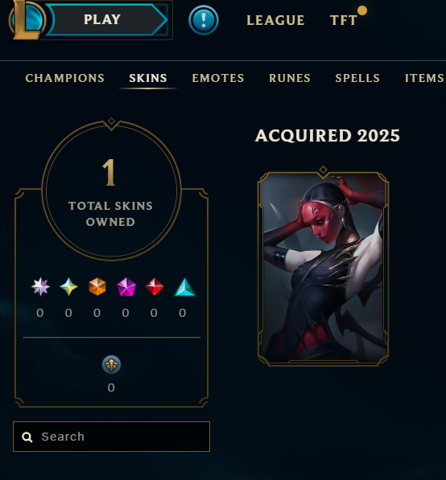Select the teal-yellow Ultimate rarity gem
Screen dimensions: 446x480
click(68, 287)
